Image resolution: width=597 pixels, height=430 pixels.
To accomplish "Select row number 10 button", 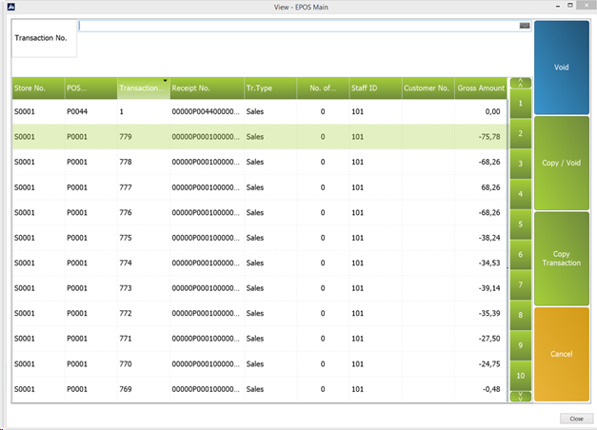I will click(521, 376).
